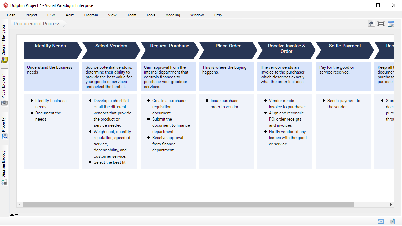Click 'Source potential vendors' description box
The width and height of the screenshot is (402, 226).
tap(110, 76)
